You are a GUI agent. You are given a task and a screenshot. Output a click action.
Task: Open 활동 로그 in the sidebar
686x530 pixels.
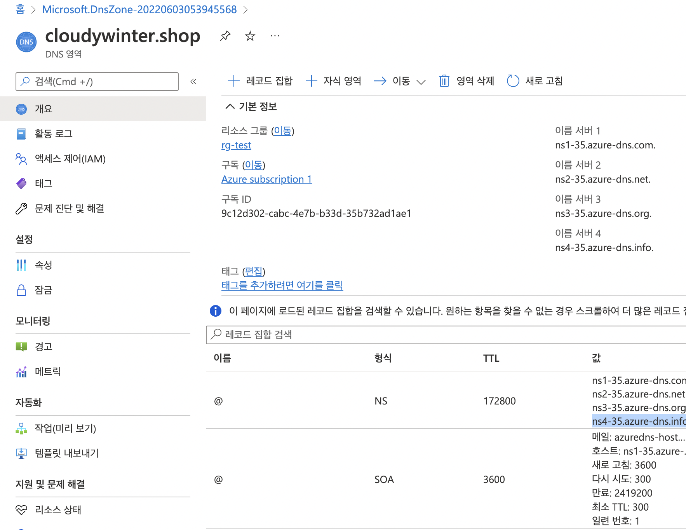(x=103, y=134)
